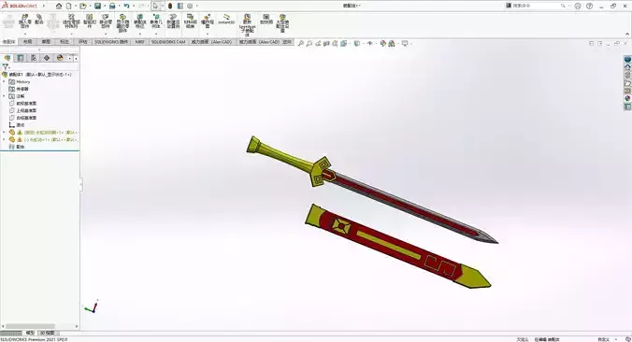Screen dimensions: 632x342
Task: Activate the Select cursor tool
Action: [x=155, y=6]
